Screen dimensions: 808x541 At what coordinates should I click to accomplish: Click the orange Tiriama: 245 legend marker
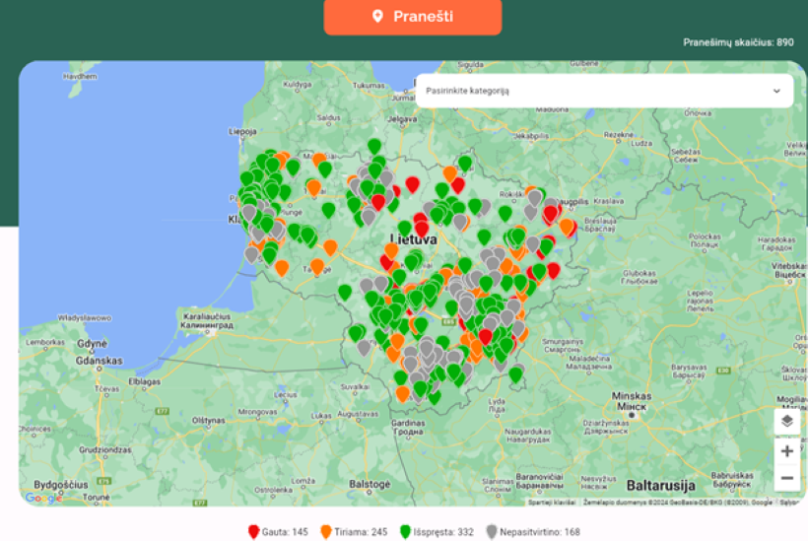(326, 532)
